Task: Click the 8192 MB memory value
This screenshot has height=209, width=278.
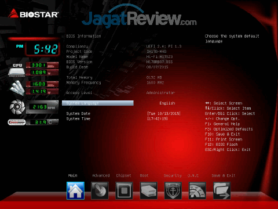Action: coord(154,78)
